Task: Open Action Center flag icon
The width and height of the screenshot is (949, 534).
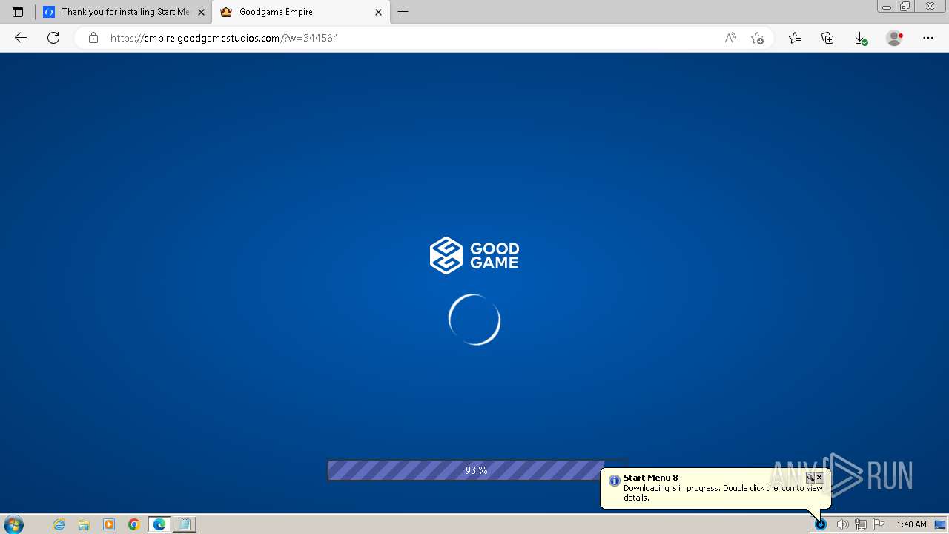Action: click(x=879, y=524)
